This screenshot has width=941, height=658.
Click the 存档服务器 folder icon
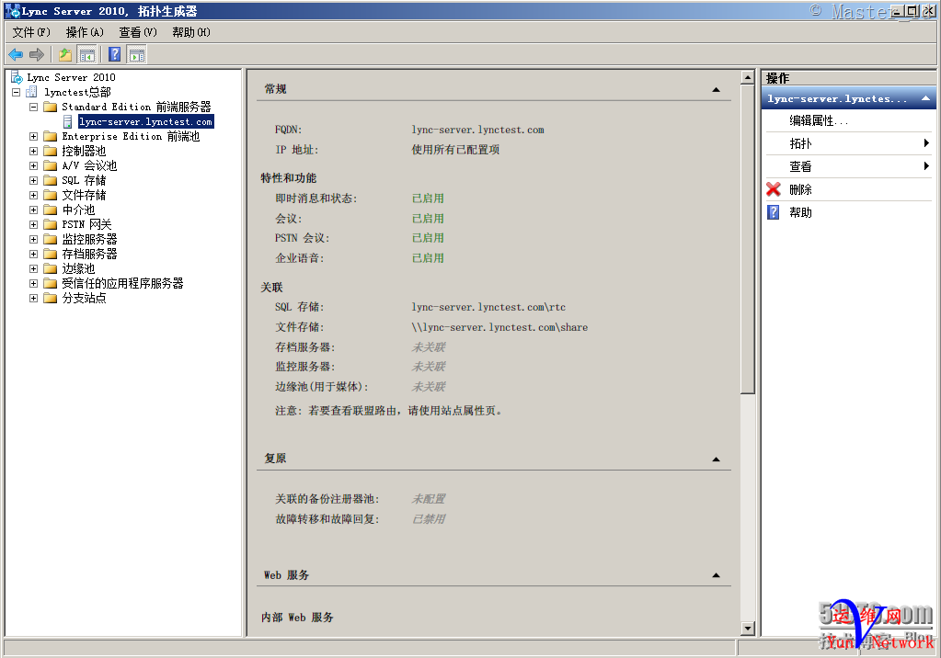tap(51, 254)
